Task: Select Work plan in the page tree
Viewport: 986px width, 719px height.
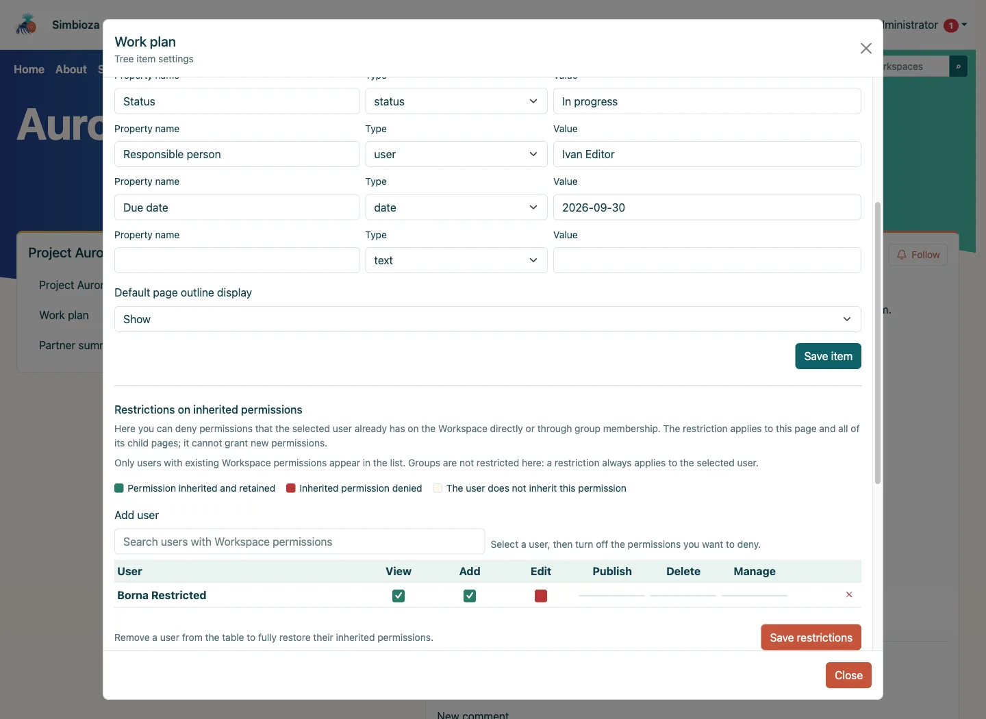Action: click(64, 315)
